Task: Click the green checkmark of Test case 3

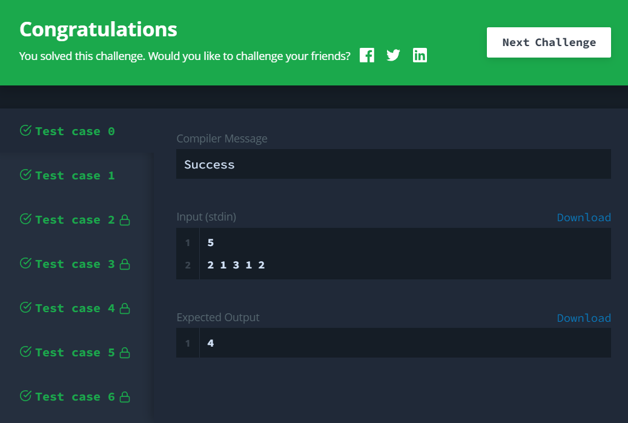Action: (x=25, y=263)
